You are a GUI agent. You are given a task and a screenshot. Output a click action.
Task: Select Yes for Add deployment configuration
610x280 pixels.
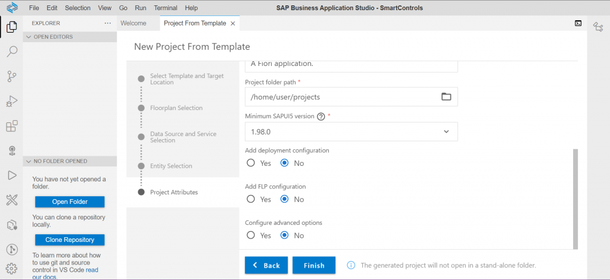click(x=251, y=163)
